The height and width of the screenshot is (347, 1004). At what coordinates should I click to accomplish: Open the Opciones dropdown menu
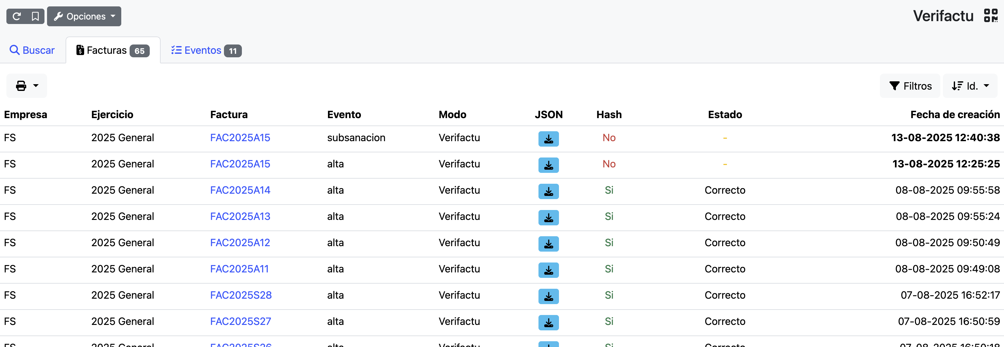(x=84, y=16)
